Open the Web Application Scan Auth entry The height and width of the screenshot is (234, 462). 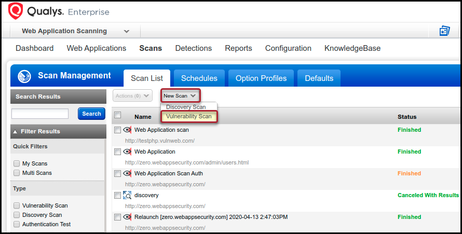click(169, 173)
